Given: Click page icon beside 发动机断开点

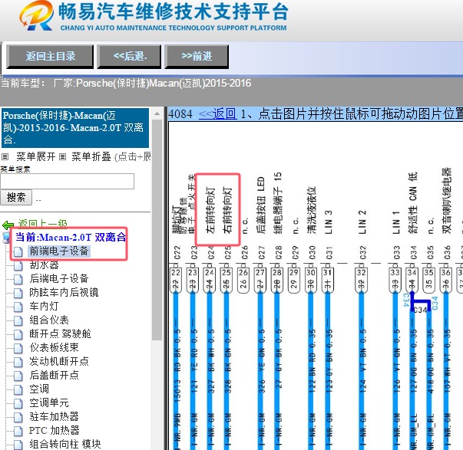Looking at the screenshot, I should (18, 362).
